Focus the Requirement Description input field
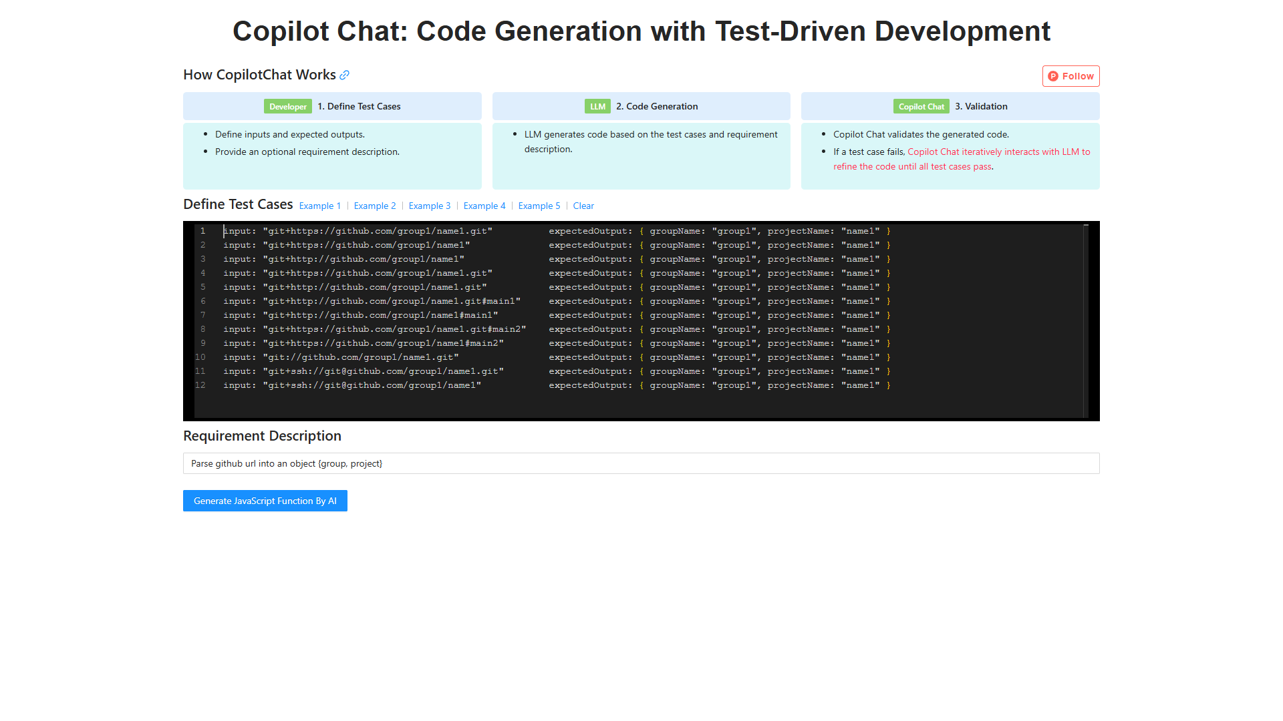The height and width of the screenshot is (721, 1283). [641, 463]
